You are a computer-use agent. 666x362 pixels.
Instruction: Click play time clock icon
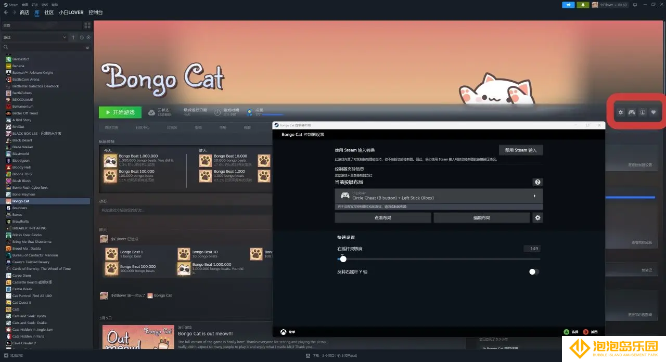(217, 112)
